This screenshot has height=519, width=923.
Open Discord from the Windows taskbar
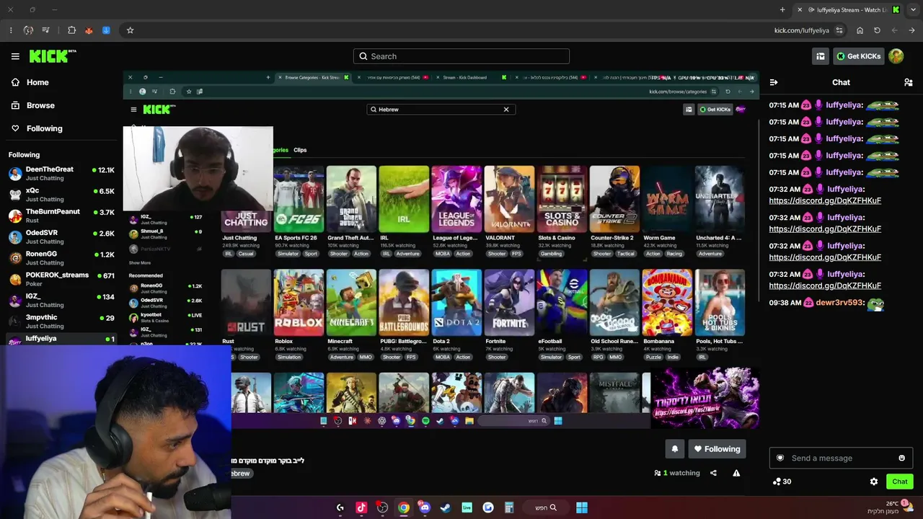pos(425,507)
